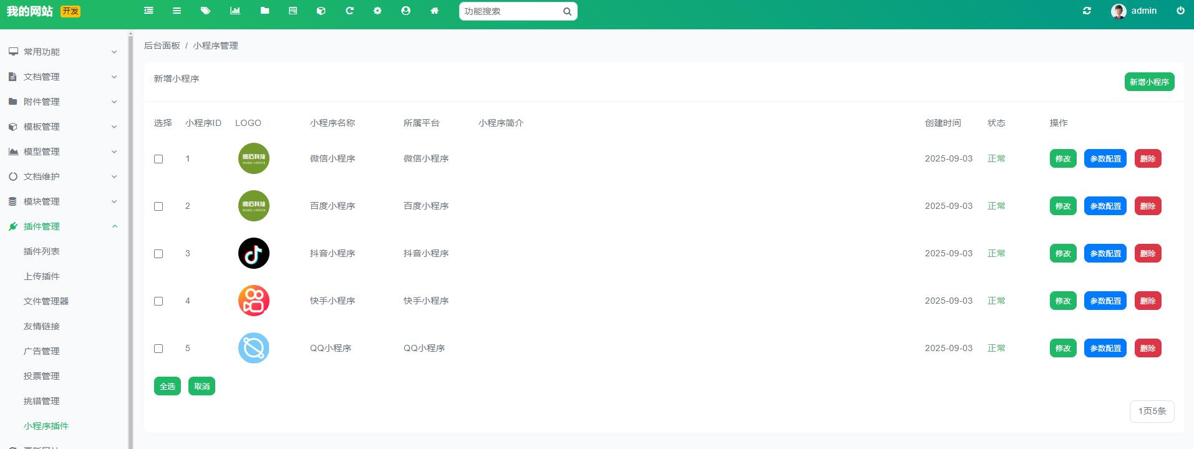Click the tags icon in top toolbar
Screen dimensions: 1194x449
pos(206,11)
